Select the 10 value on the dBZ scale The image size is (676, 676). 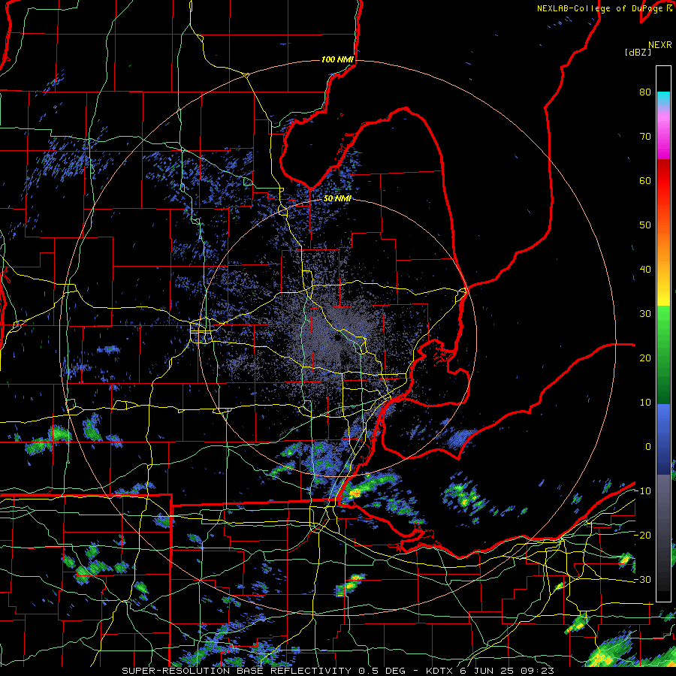tap(645, 403)
